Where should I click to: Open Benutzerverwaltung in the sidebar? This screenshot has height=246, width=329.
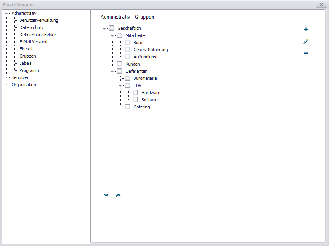point(39,20)
